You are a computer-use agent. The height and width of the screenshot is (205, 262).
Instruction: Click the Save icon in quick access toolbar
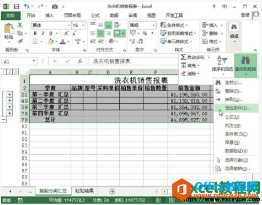pos(17,7)
